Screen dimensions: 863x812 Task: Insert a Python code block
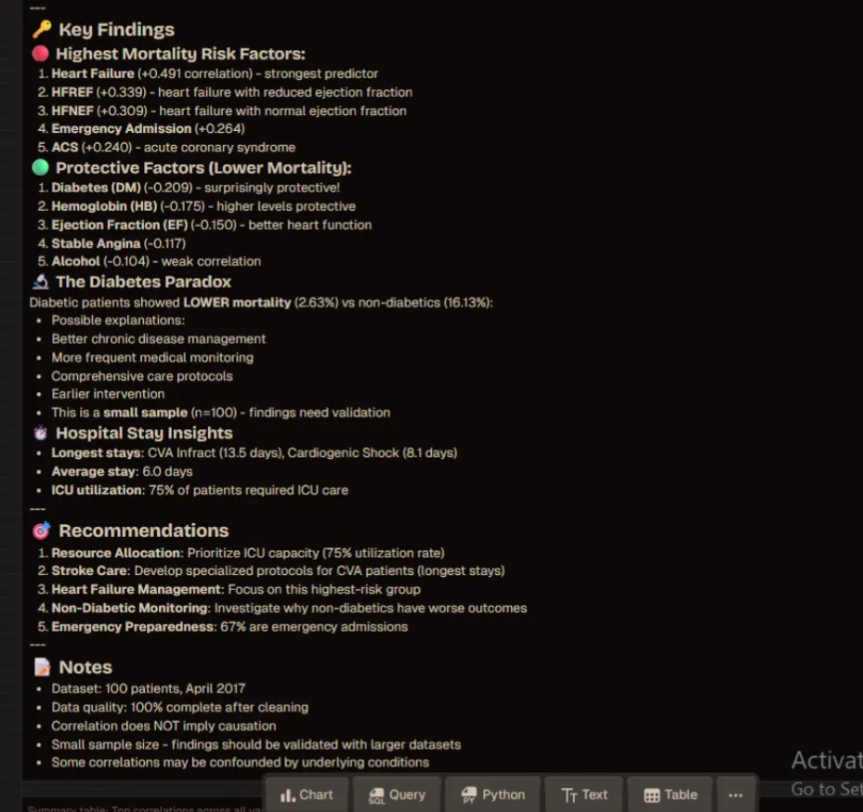[492, 794]
